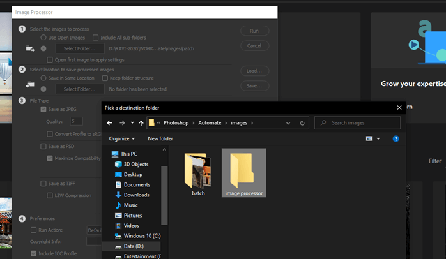446x259 pixels.
Task: Go forward in the folder picker
Action: (x=122, y=123)
